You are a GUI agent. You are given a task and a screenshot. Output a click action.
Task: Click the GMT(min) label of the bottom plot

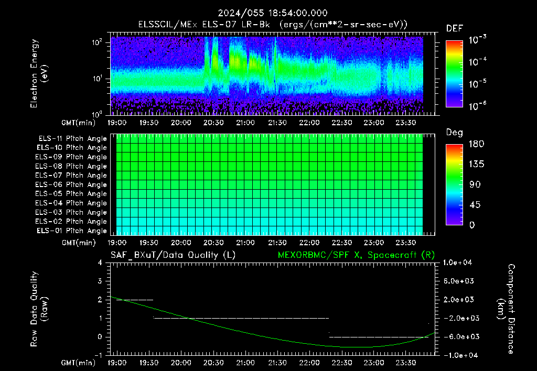(79, 363)
